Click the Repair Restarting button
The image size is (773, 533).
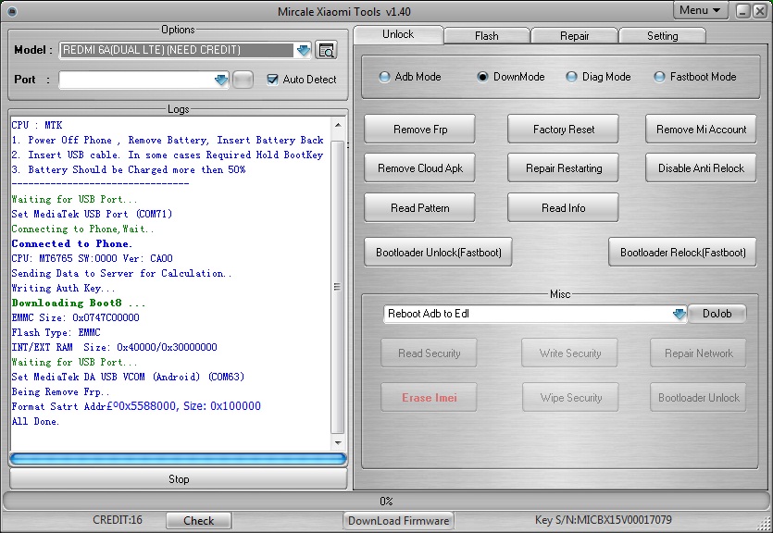pos(564,168)
